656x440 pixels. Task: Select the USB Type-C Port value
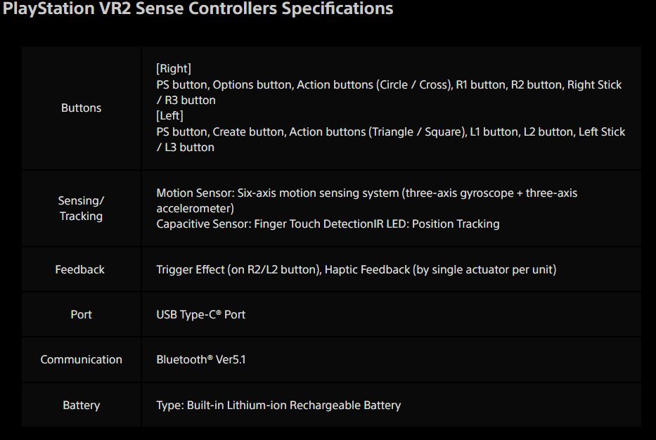pos(200,315)
